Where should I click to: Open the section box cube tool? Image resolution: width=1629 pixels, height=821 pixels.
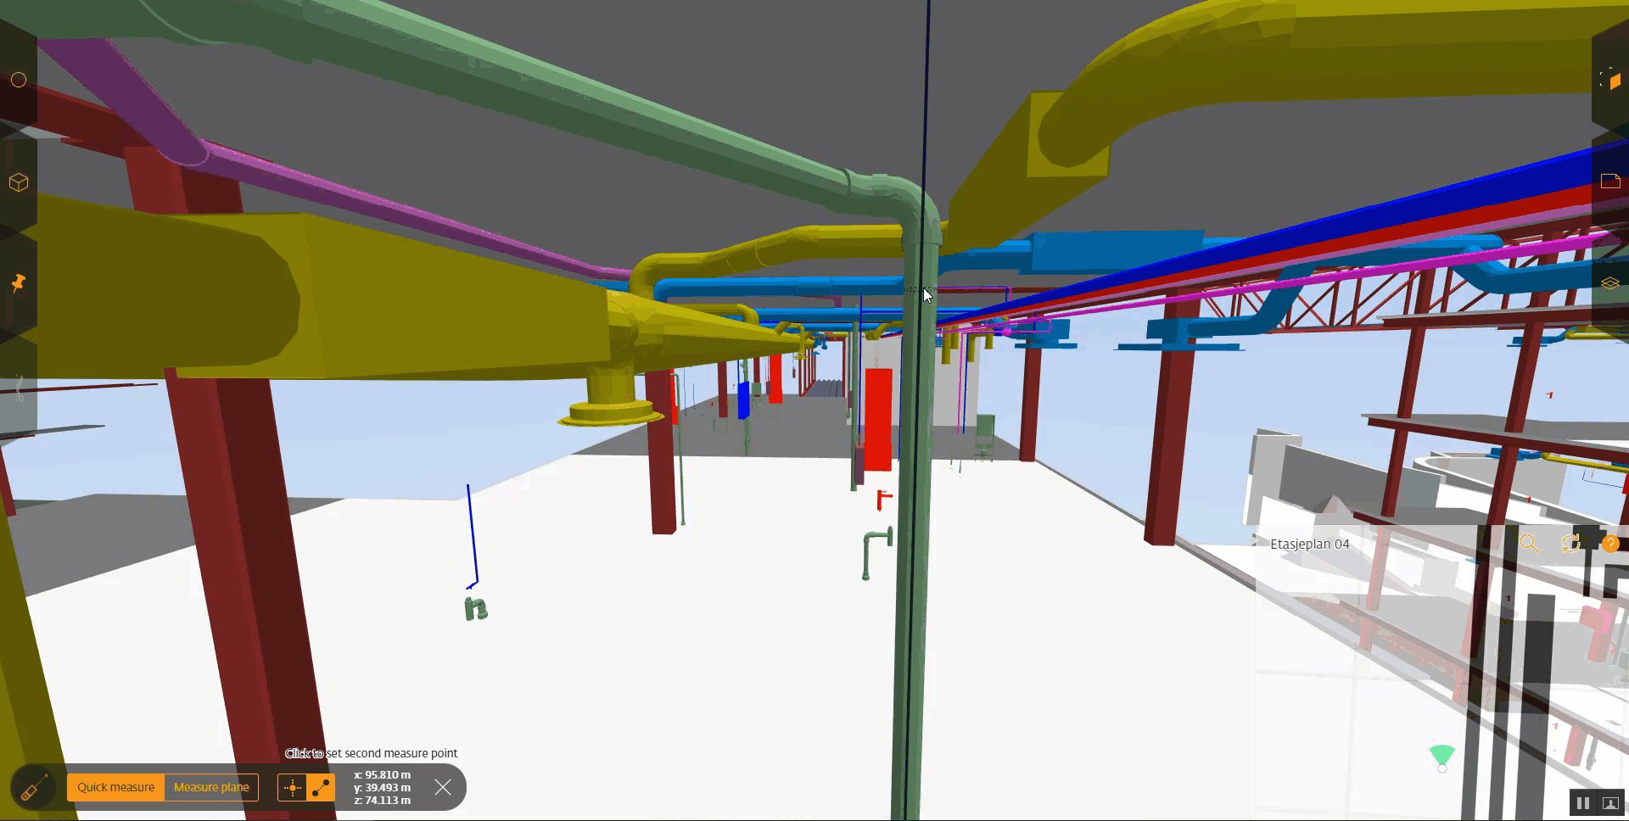pos(1609,80)
